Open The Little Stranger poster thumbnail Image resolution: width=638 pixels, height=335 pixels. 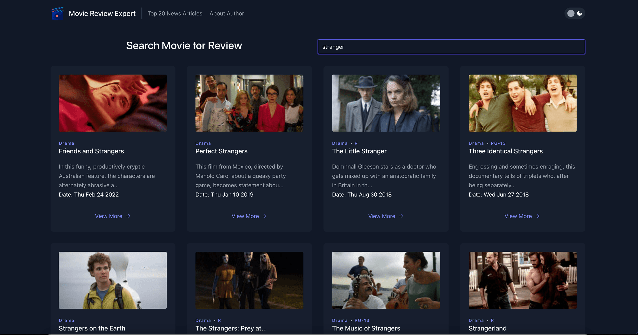[386, 103]
